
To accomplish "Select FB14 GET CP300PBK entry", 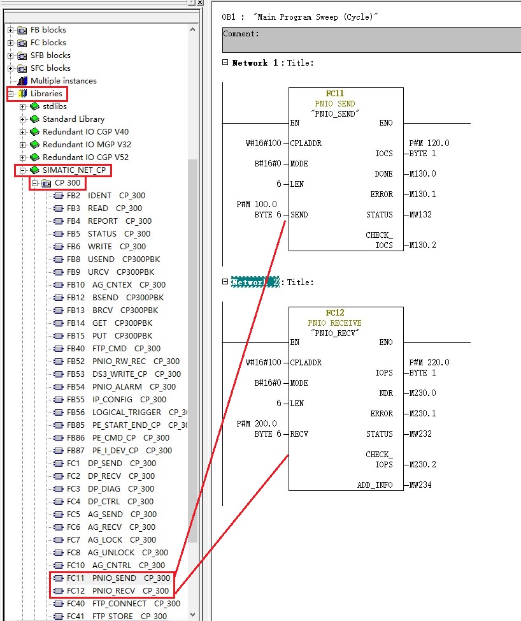I will (x=110, y=323).
